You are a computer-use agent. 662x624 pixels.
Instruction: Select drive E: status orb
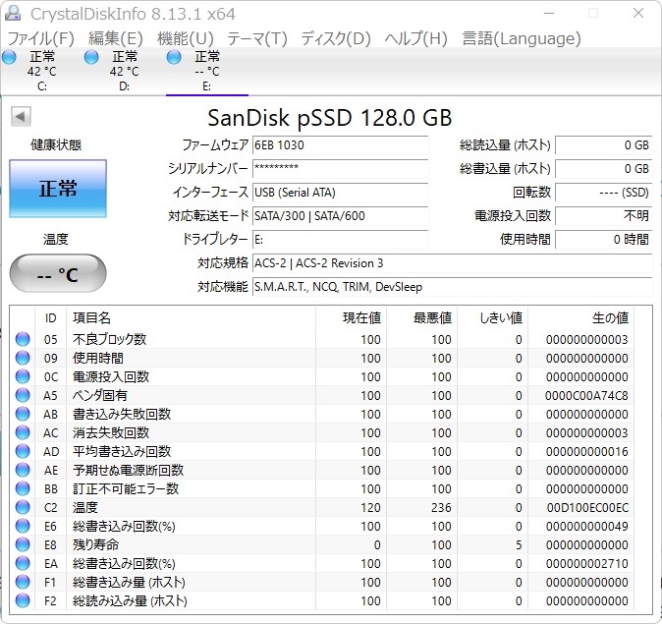point(174,58)
